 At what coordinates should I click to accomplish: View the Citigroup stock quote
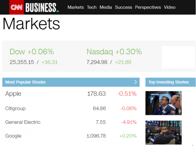(x=71, y=108)
